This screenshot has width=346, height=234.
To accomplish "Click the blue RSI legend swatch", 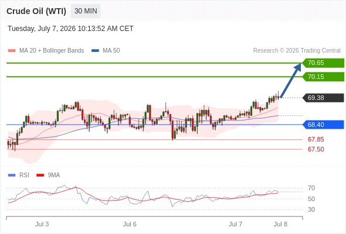I will pos(12,175).
